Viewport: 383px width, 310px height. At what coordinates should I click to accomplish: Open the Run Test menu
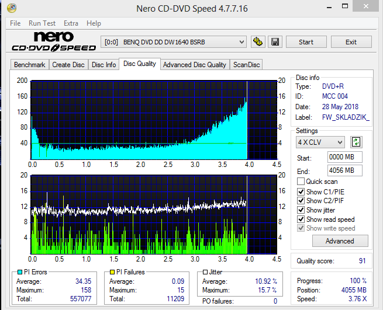(42, 23)
